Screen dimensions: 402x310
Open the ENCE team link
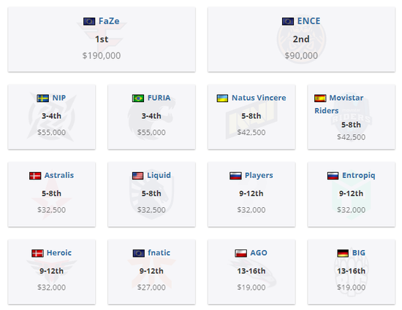point(308,21)
